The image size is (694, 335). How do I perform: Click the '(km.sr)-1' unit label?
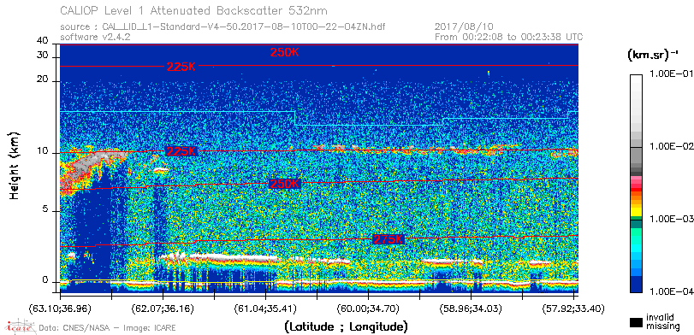tap(653, 56)
